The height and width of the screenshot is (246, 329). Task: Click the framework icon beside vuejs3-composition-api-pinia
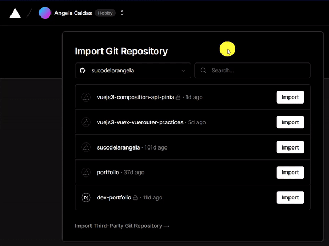coord(86,98)
